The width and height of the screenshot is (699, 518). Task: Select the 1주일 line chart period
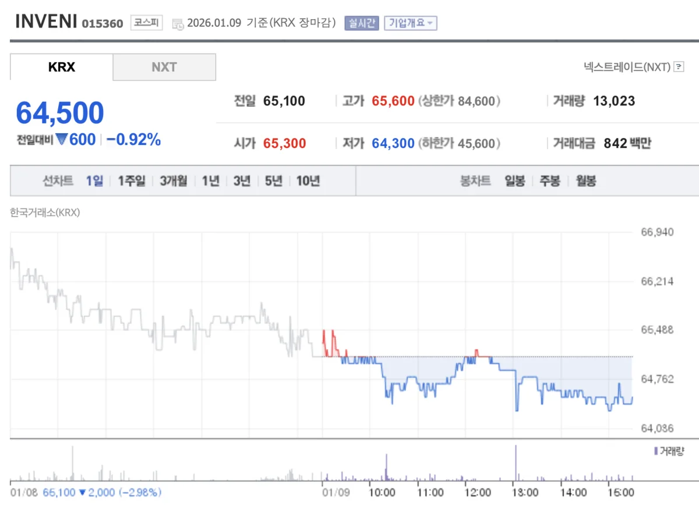pyautogui.click(x=132, y=181)
